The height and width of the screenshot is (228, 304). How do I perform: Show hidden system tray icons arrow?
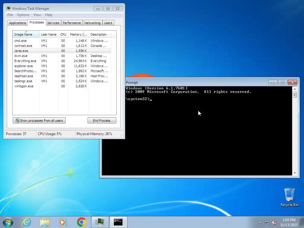pos(259,222)
